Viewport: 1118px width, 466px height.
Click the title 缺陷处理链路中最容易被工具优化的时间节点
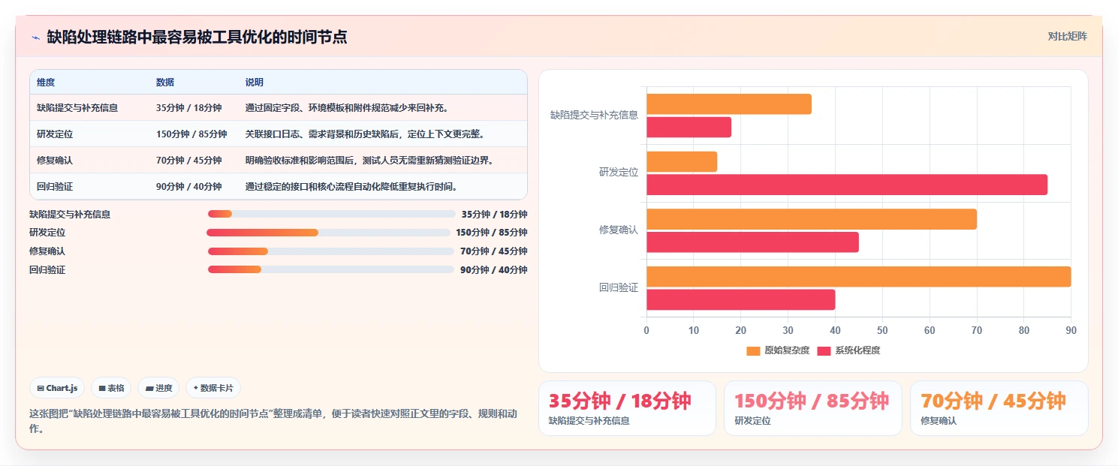click(197, 38)
